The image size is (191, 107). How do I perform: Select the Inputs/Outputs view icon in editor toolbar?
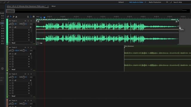8,17
